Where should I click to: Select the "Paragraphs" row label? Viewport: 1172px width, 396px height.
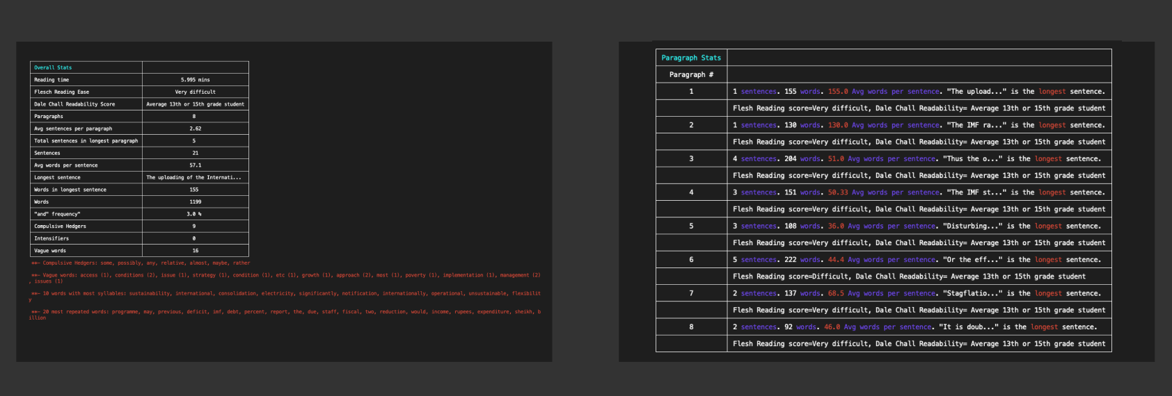(49, 116)
